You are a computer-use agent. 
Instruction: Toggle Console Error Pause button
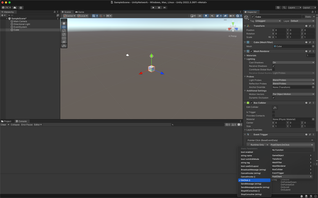(x=27, y=125)
